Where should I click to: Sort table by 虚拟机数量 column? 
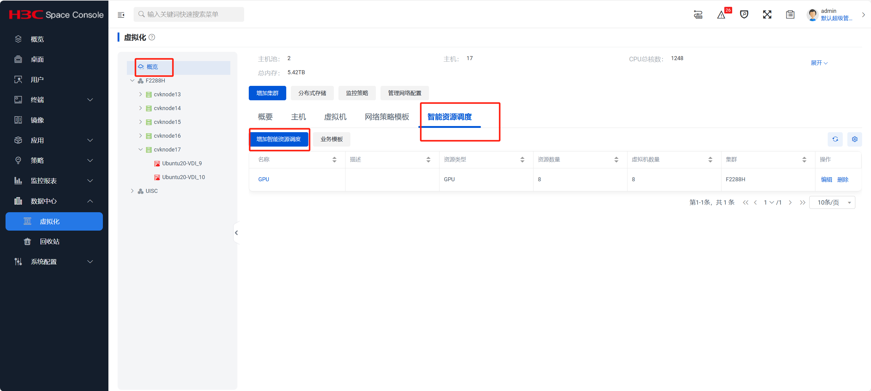coord(710,160)
